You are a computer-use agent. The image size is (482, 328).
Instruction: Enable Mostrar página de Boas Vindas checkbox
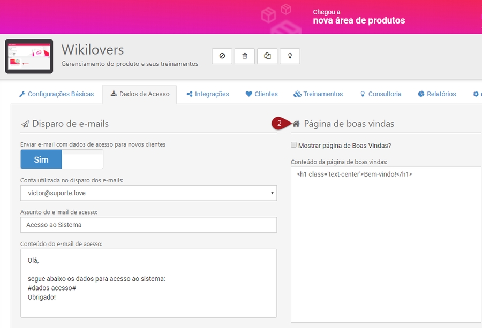pyautogui.click(x=293, y=145)
